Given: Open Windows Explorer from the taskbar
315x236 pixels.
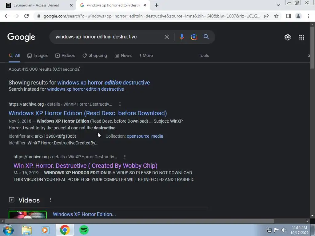Looking at the screenshot, I should tap(27, 230).
